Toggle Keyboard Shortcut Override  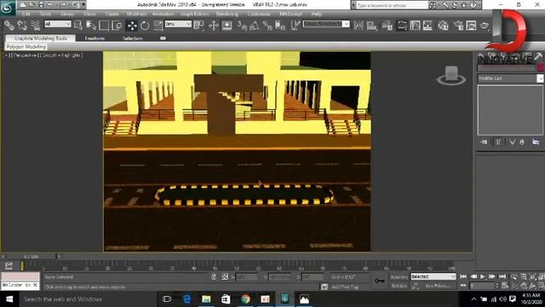click(227, 26)
